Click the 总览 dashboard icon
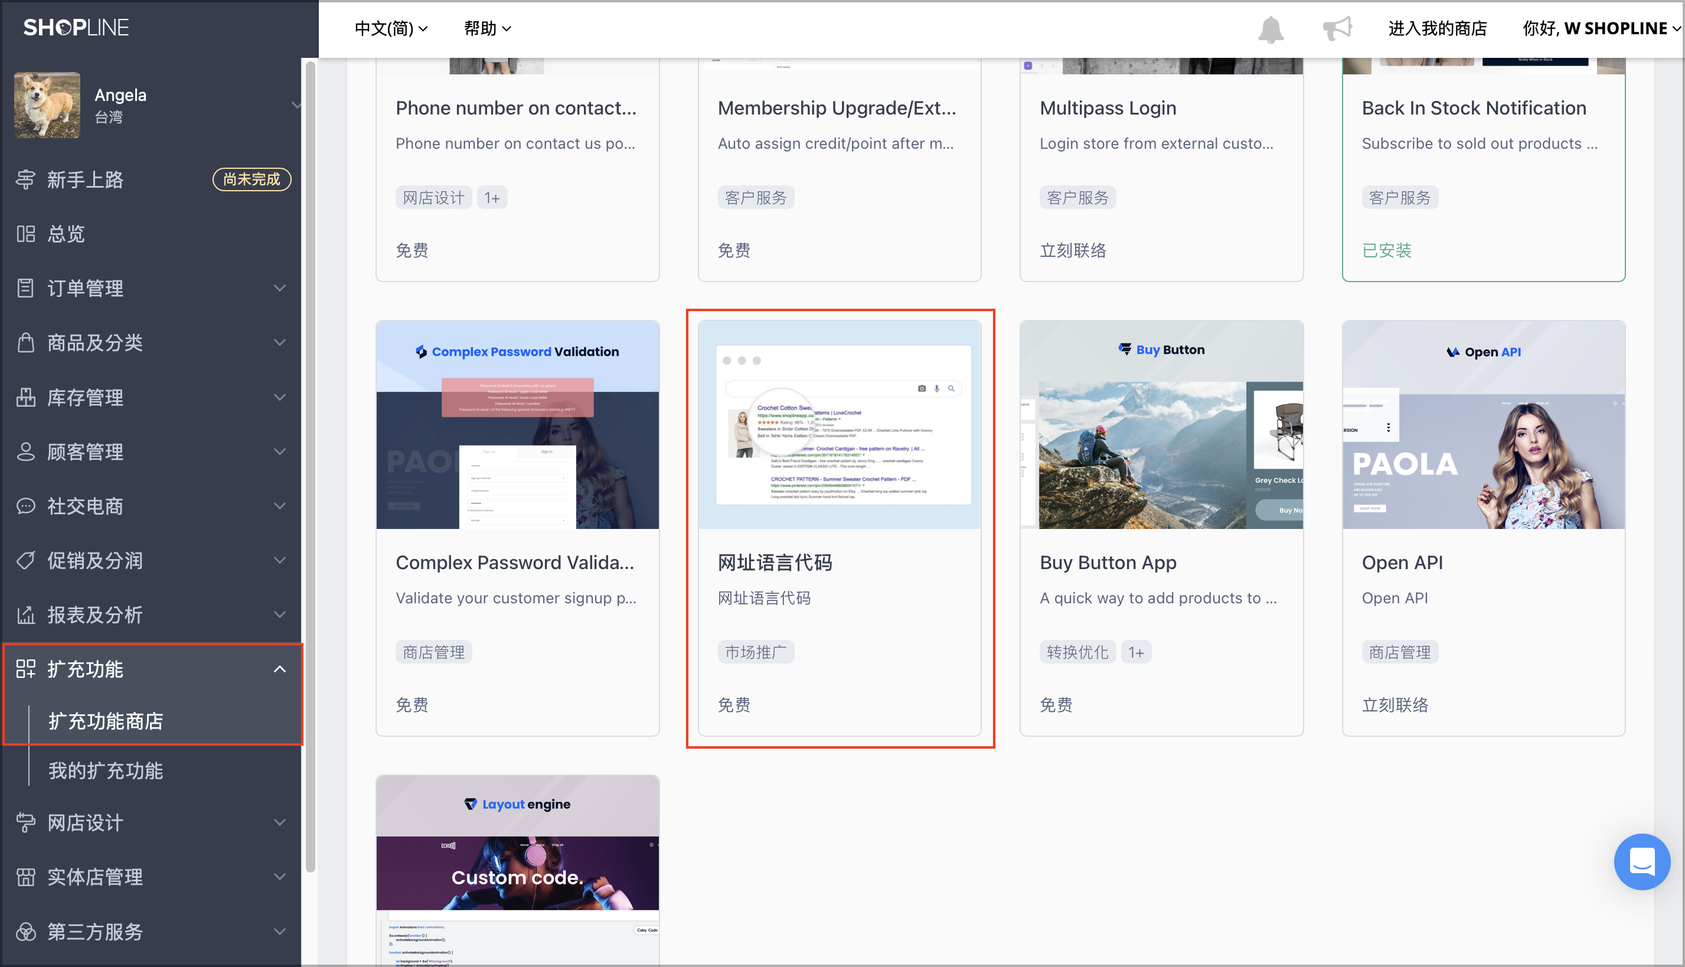This screenshot has width=1685, height=967. (26, 234)
